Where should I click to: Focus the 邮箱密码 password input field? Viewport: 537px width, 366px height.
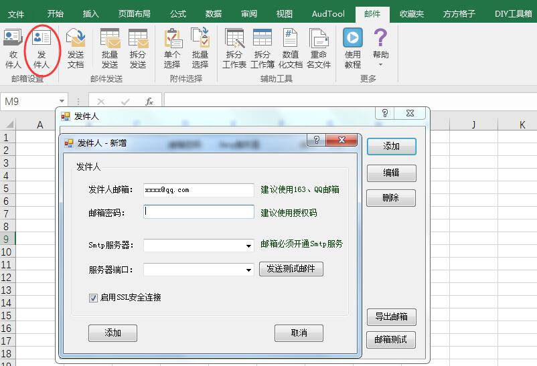[x=198, y=212]
